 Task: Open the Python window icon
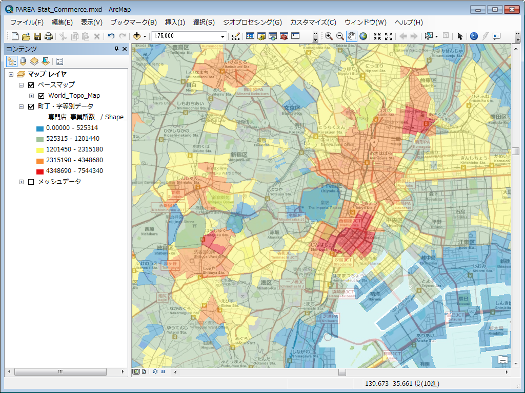pyautogui.click(x=295, y=36)
